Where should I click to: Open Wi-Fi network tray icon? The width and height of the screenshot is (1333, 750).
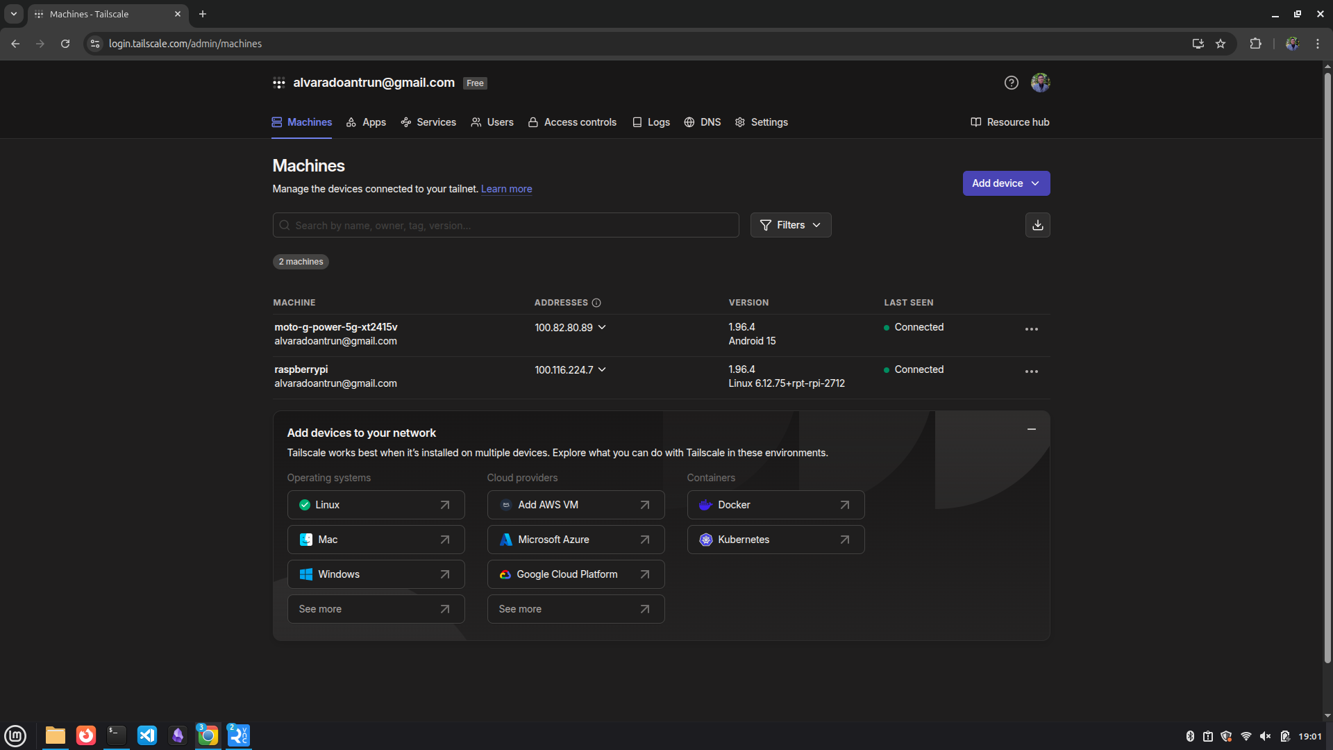tap(1246, 736)
